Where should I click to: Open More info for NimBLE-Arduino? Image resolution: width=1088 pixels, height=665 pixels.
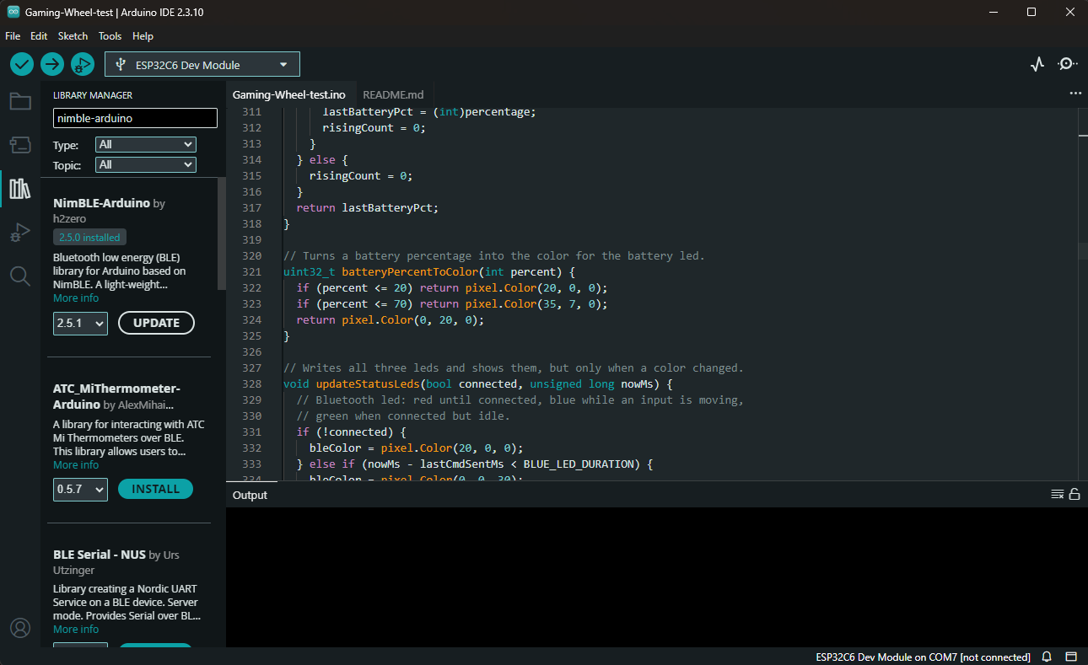(76, 298)
